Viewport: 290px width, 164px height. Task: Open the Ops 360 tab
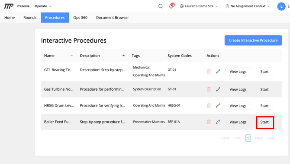[81, 18]
